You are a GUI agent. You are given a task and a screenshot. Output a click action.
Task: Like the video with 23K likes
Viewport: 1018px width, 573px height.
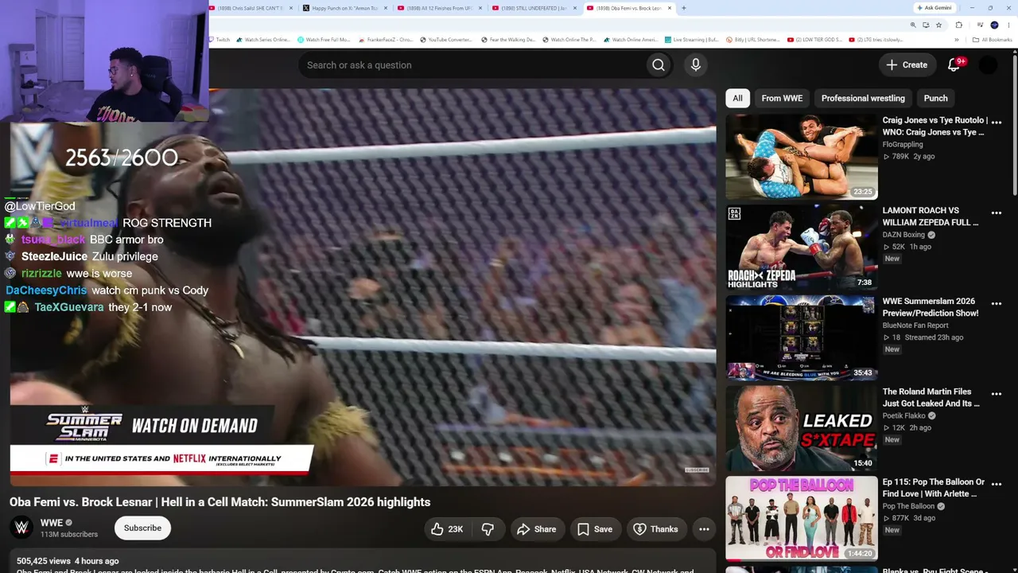tap(447, 529)
